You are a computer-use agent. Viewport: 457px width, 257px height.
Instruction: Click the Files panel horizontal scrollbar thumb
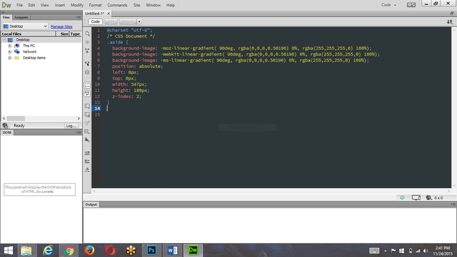(x=16, y=118)
